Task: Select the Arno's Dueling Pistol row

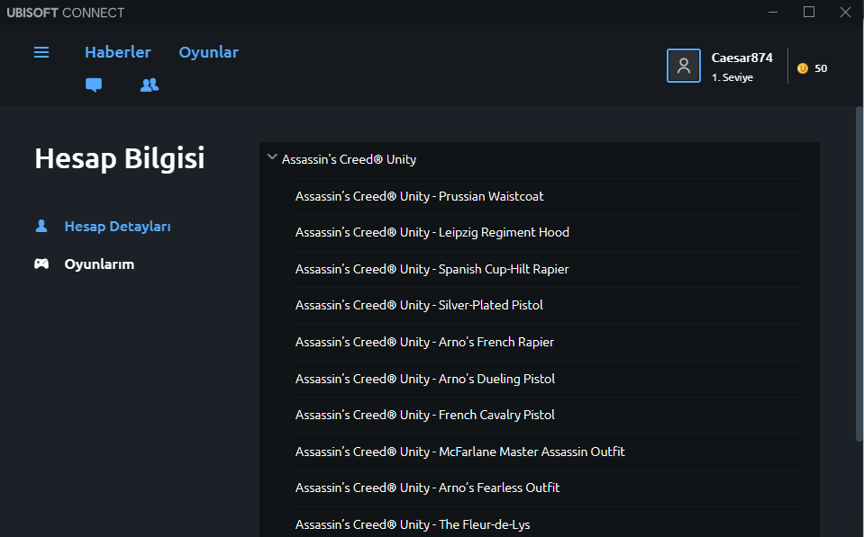Action: pos(549,379)
